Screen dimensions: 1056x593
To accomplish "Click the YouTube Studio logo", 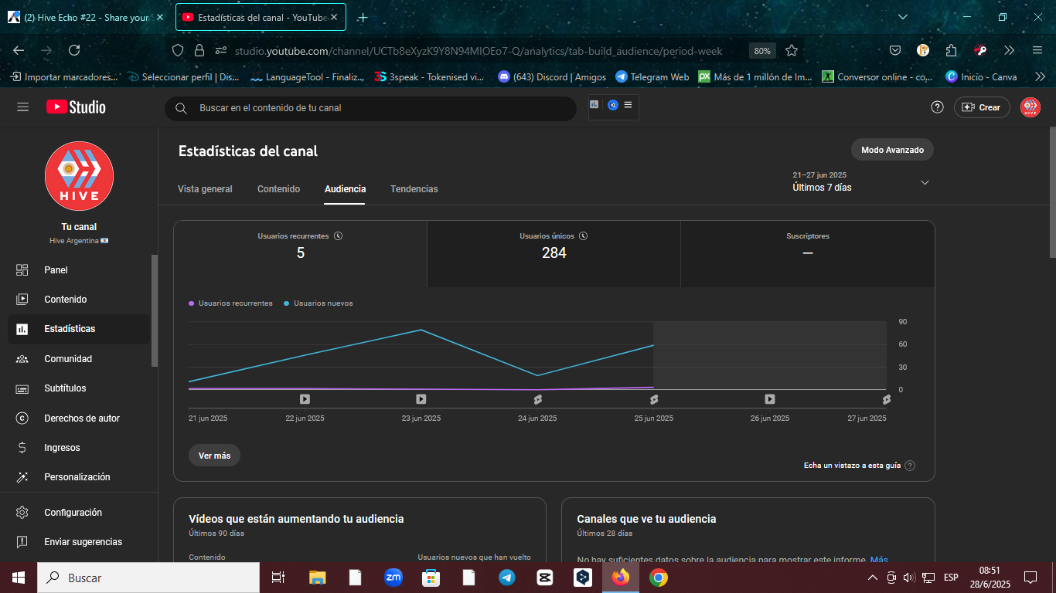I will [76, 107].
